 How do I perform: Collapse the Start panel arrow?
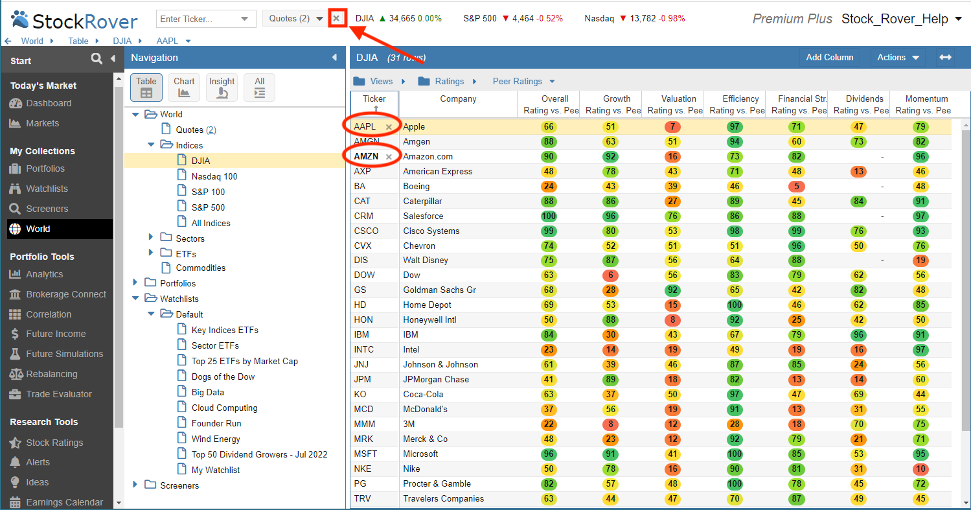tap(113, 59)
